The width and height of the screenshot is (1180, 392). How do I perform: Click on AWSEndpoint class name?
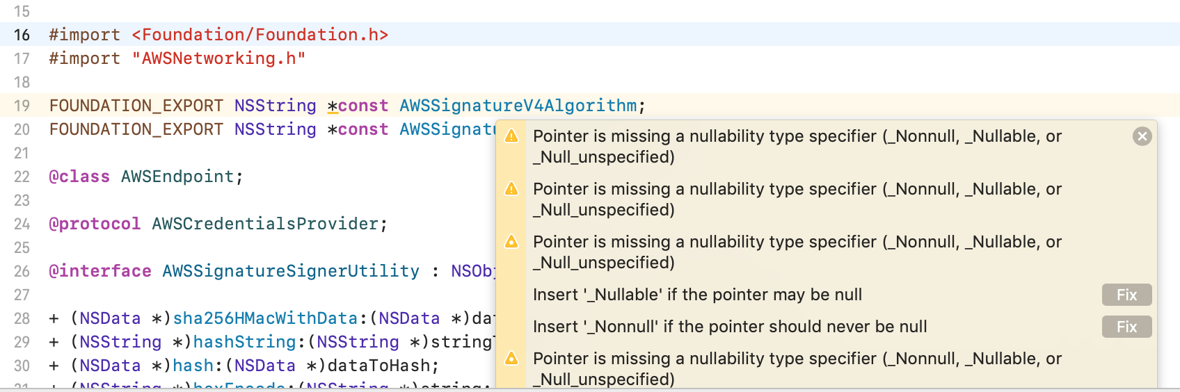click(177, 177)
